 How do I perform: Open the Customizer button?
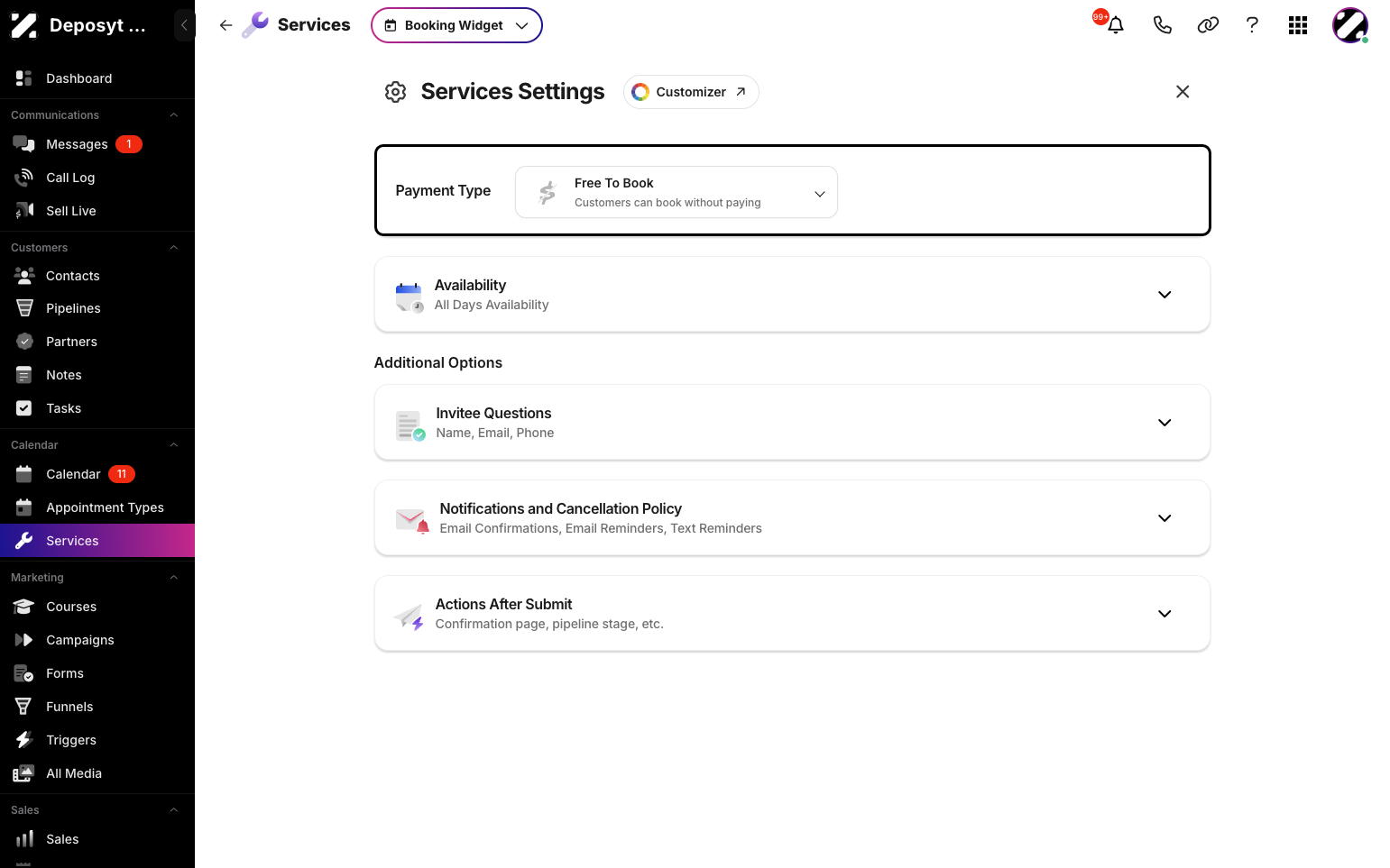coord(691,92)
